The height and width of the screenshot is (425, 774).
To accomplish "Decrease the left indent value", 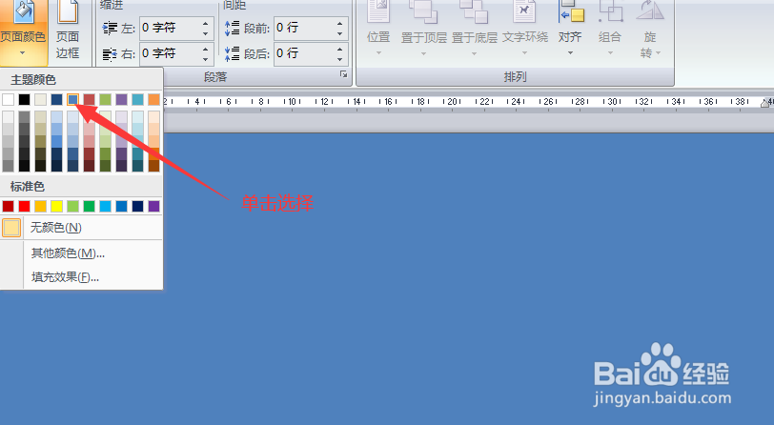I will (x=205, y=33).
